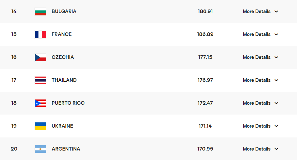Expand the chevron arrow in Thailand's row
Image resolution: width=297 pixels, height=162 pixels.
[276, 80]
